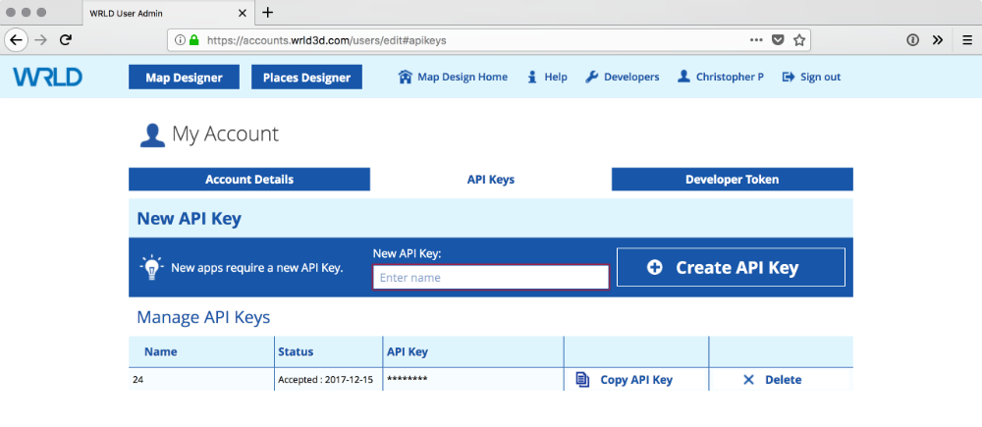Click the user profile icon beside Christopher P
This screenshot has width=982, height=427.
coord(683,77)
